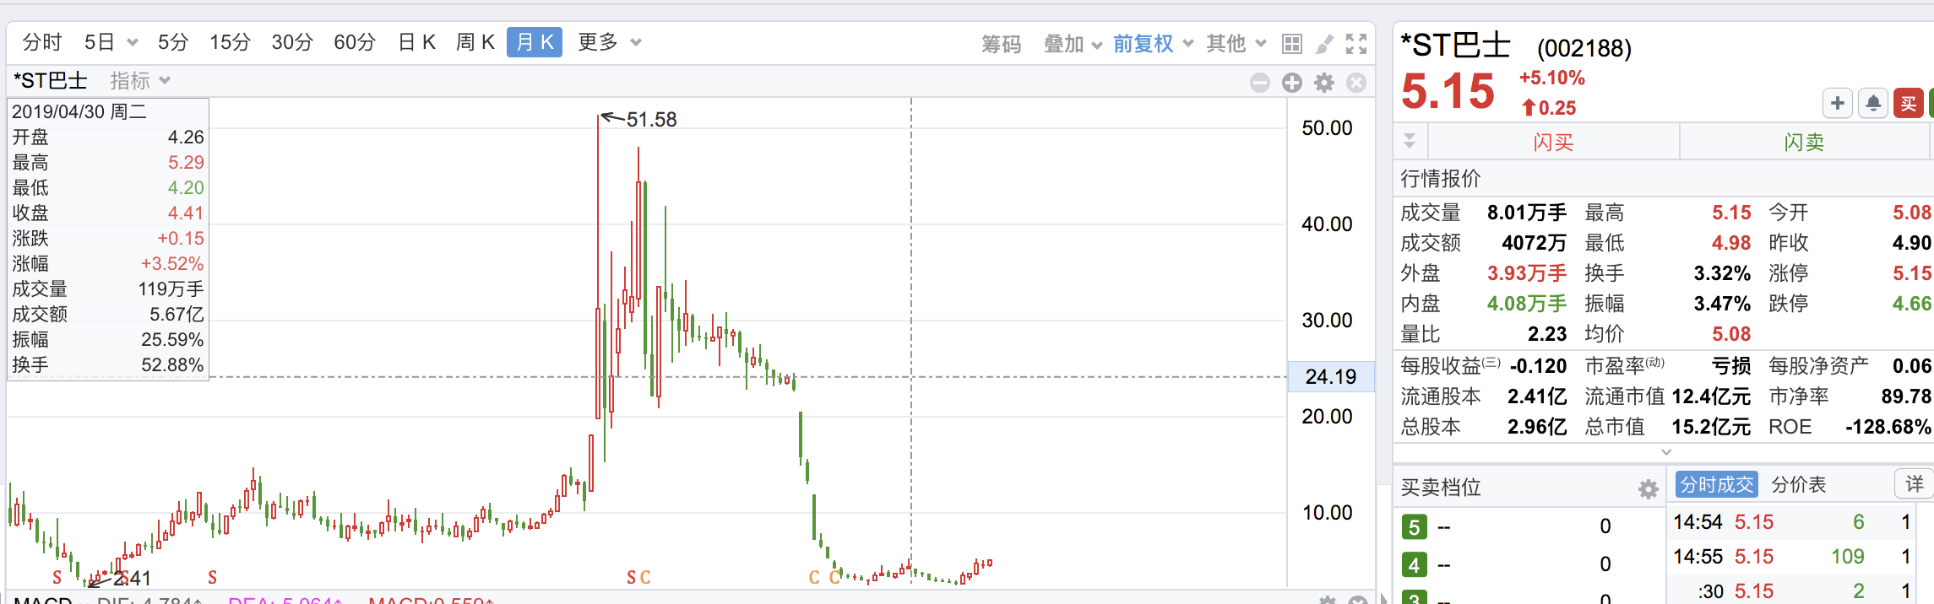Click the 闪买 quick buy button

1553,142
